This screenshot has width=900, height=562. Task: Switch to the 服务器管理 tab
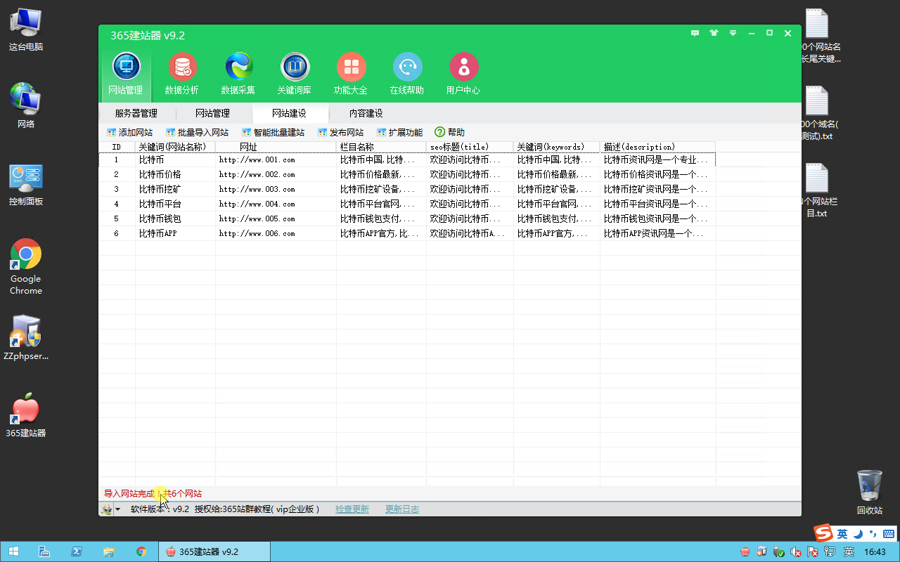pyautogui.click(x=136, y=113)
